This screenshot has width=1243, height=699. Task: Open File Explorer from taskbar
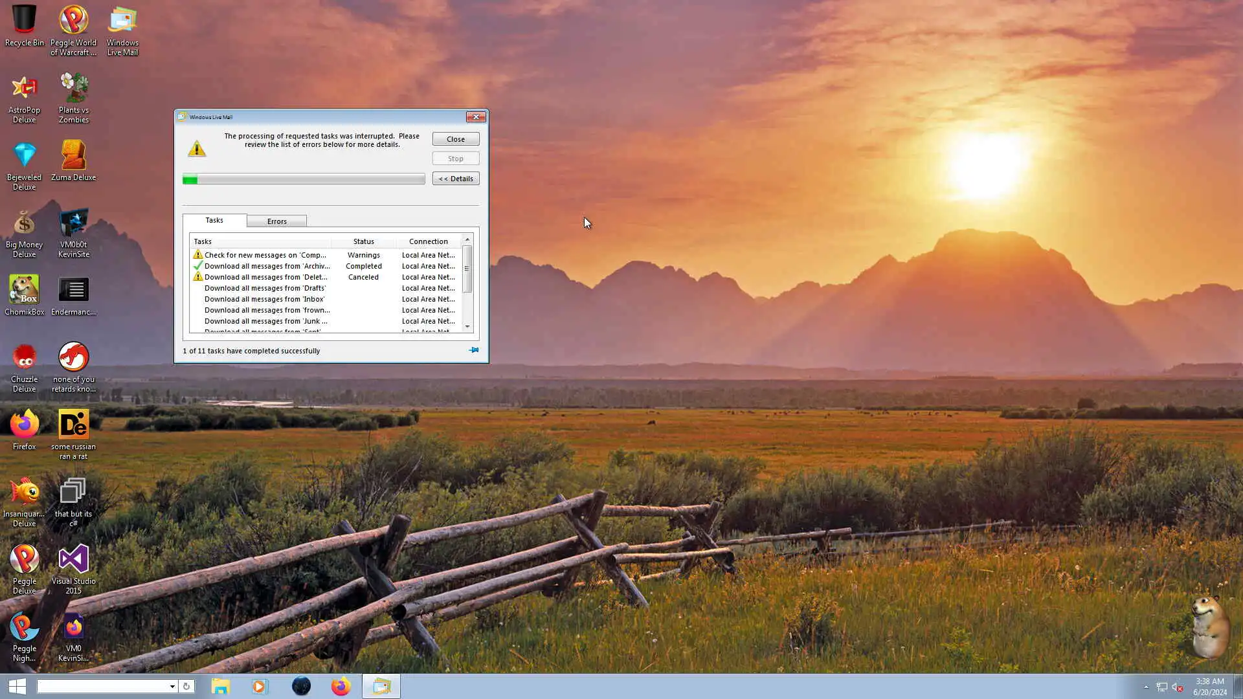pos(220,687)
